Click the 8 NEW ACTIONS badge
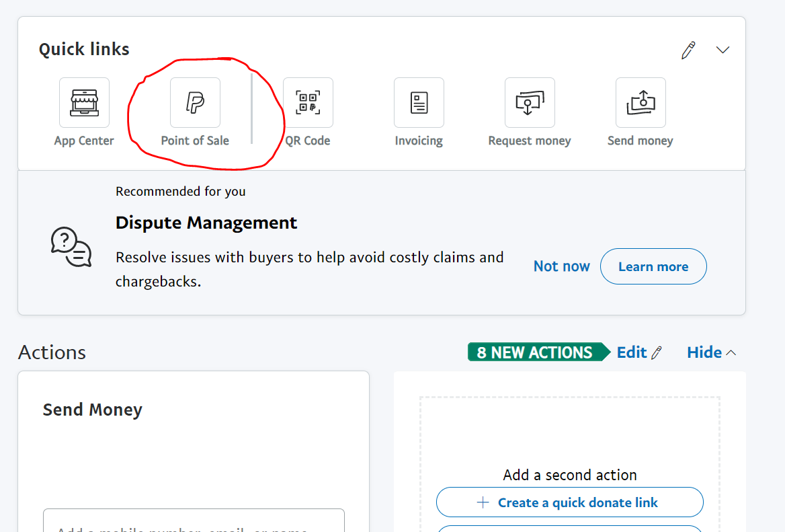The image size is (785, 532). pyautogui.click(x=539, y=352)
